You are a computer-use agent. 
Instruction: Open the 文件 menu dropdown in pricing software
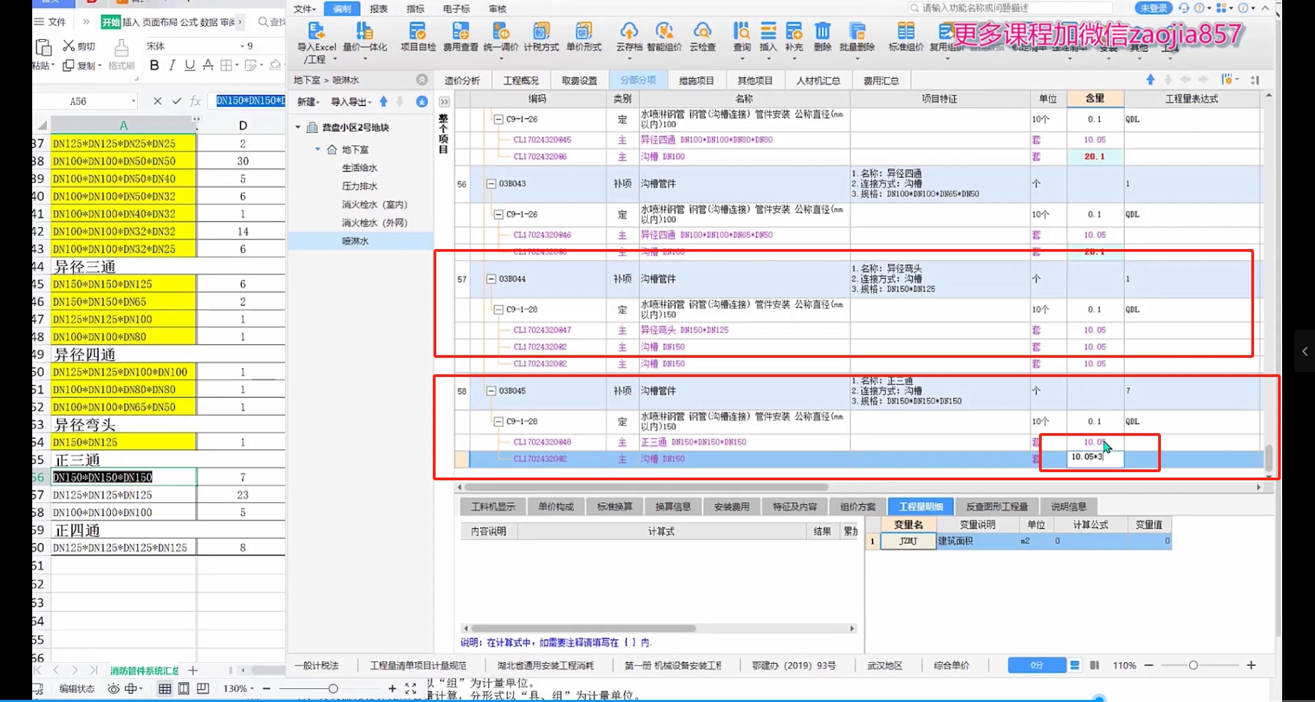click(x=305, y=9)
